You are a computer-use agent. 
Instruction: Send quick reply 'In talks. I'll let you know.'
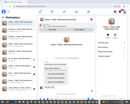click(x=56, y=78)
